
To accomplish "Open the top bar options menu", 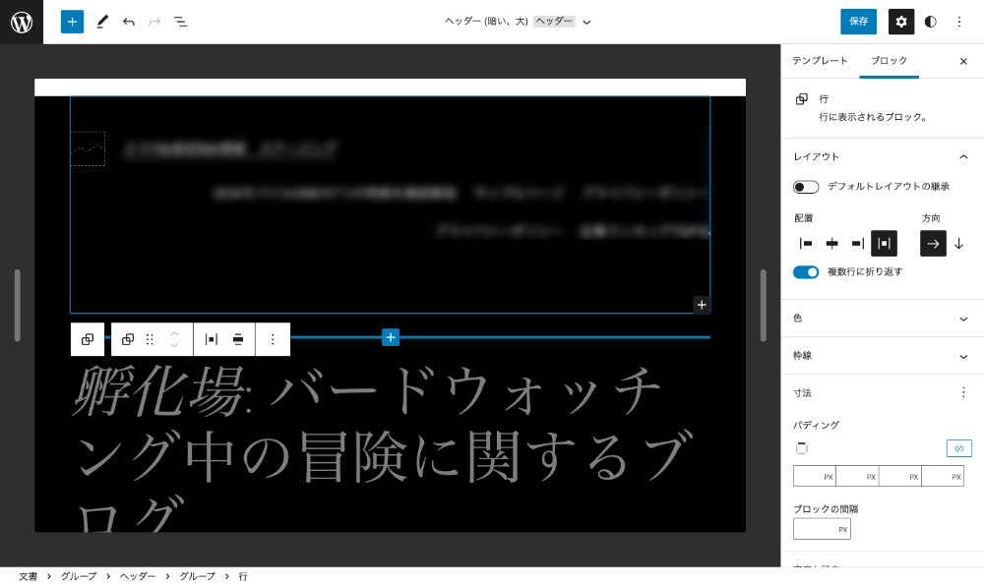I will [958, 22].
